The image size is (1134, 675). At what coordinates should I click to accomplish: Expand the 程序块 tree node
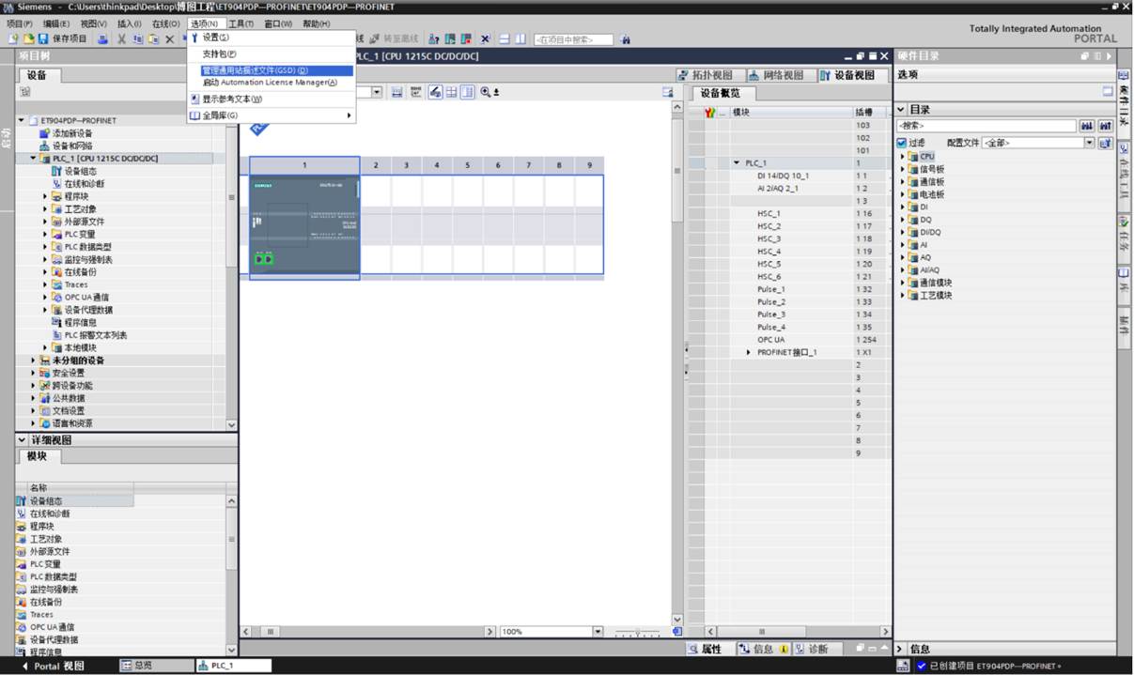point(45,196)
